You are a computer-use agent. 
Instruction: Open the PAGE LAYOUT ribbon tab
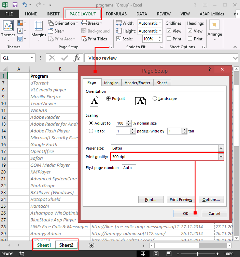tap(83, 14)
